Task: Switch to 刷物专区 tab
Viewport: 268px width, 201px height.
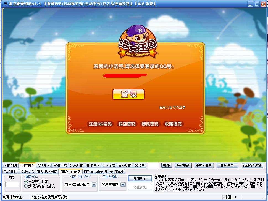Action: [x=93, y=165]
